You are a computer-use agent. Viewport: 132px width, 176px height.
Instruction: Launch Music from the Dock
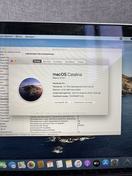pyautogui.click(x=78, y=163)
